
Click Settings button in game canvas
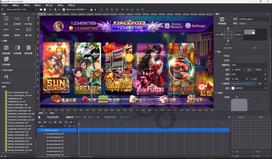(195, 26)
